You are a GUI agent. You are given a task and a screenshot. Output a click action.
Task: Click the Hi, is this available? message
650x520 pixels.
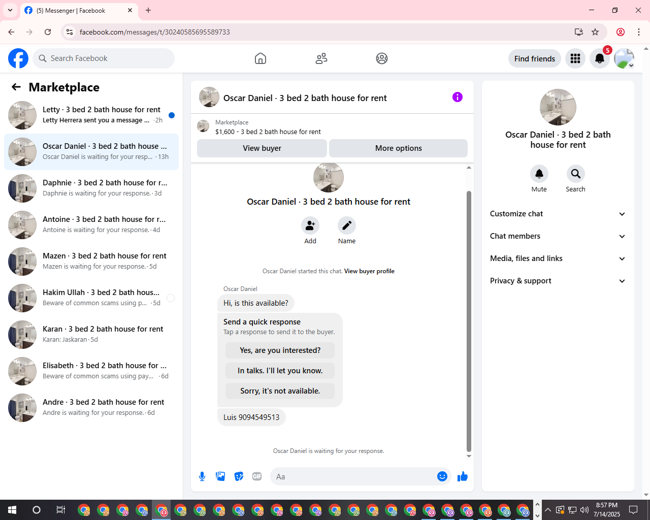point(256,303)
